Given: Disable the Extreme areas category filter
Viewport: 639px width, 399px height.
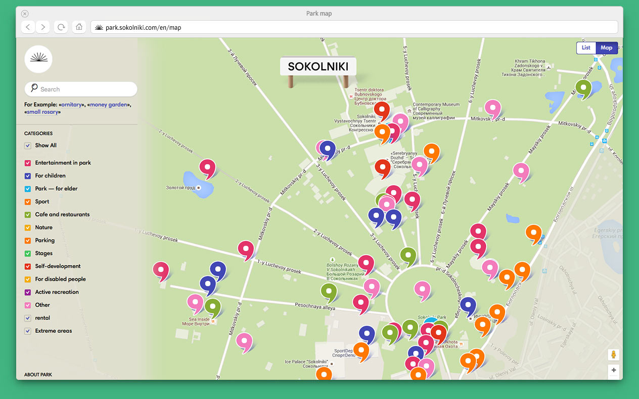Looking at the screenshot, I should [28, 331].
